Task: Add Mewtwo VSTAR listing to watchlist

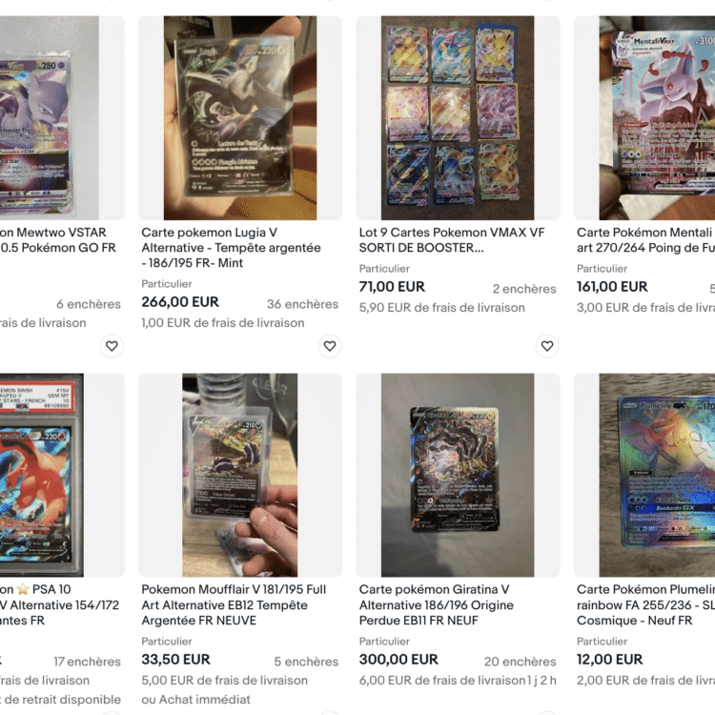Action: pos(112,346)
